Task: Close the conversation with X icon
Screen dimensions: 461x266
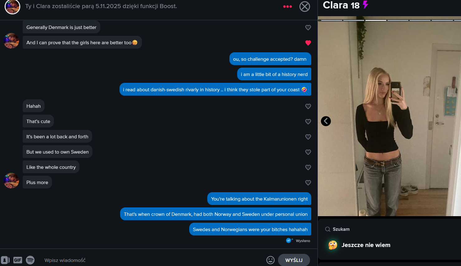Action: [x=305, y=7]
